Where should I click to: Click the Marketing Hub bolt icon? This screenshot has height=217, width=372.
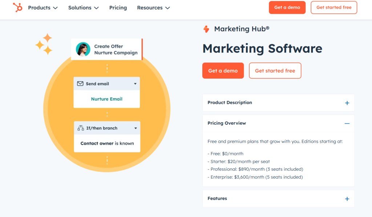pos(206,29)
